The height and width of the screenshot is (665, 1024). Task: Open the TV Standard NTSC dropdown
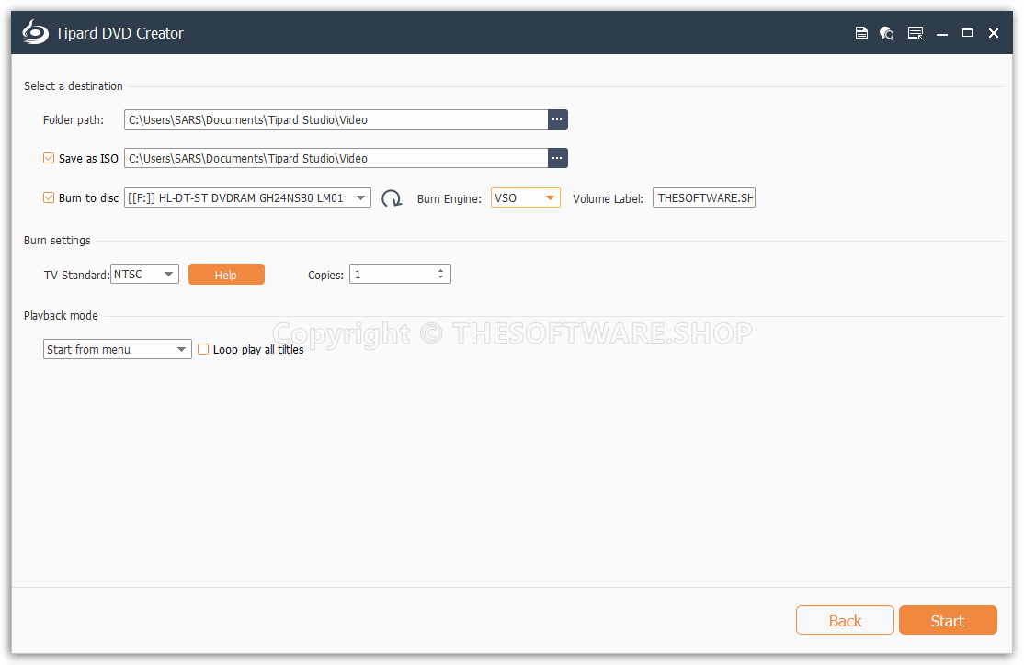pos(144,274)
